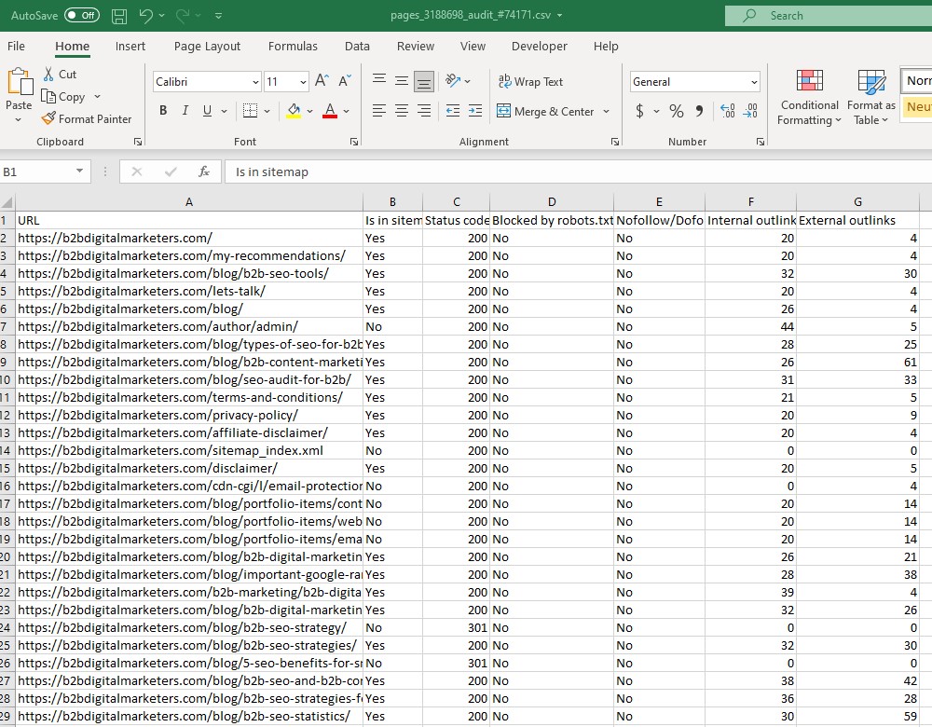This screenshot has width=932, height=727.
Task: Apply the yellow Fill Color
Action: tap(294, 111)
